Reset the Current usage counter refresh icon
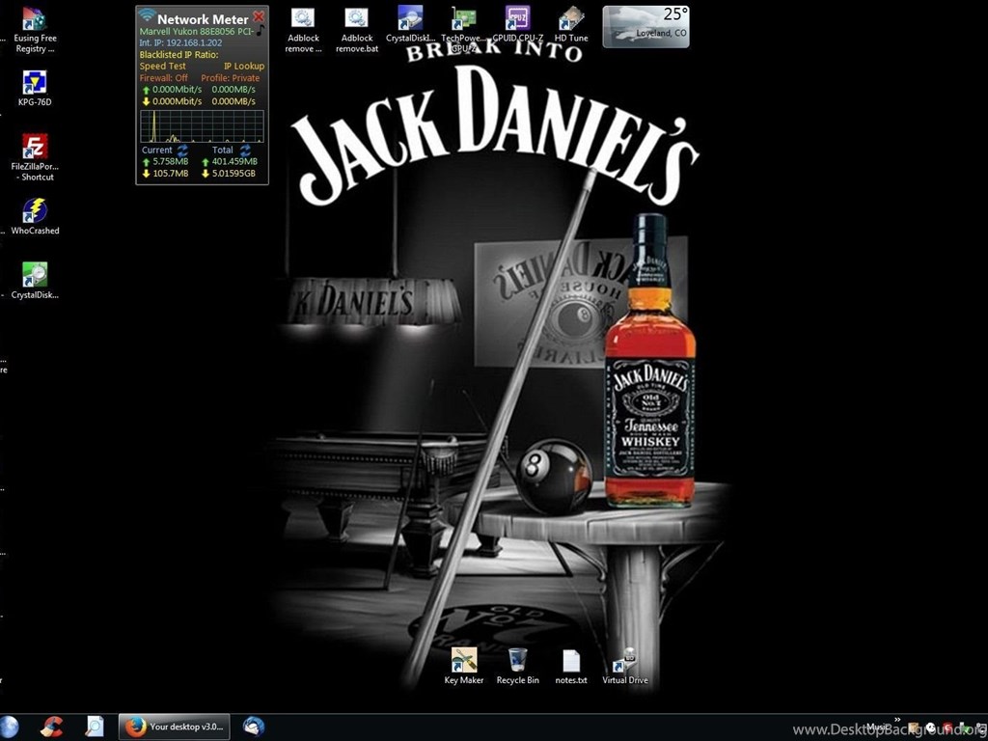The height and width of the screenshot is (741, 988). pyautogui.click(x=182, y=151)
